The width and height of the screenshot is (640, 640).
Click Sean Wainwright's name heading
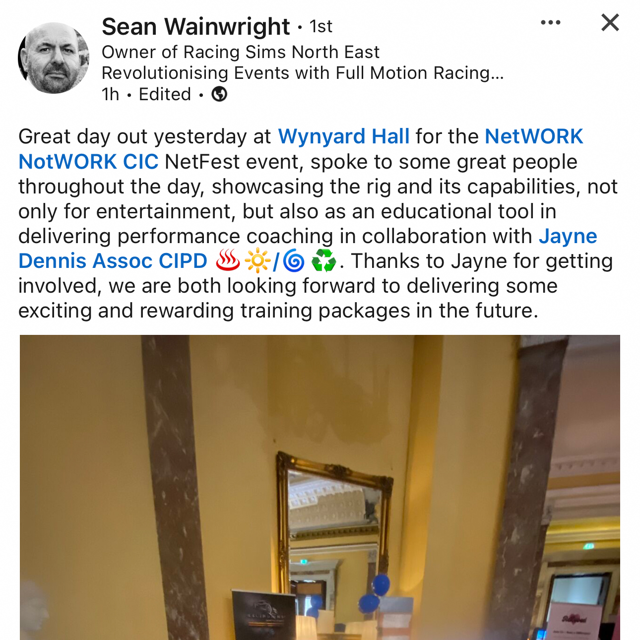click(x=195, y=26)
